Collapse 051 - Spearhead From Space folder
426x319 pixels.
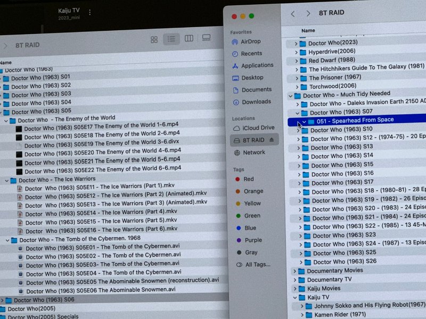(304, 122)
